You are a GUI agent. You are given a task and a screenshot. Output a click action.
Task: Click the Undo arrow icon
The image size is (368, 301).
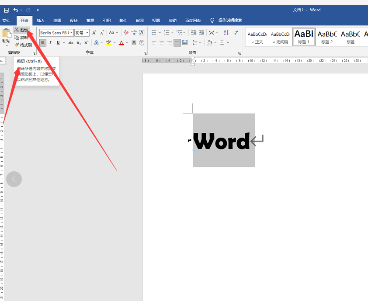pyautogui.click(x=15, y=10)
